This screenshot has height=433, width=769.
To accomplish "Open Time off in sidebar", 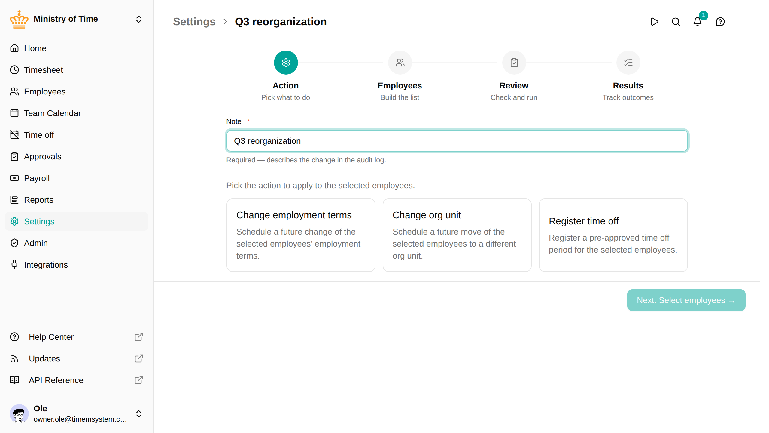I will pyautogui.click(x=77, y=135).
